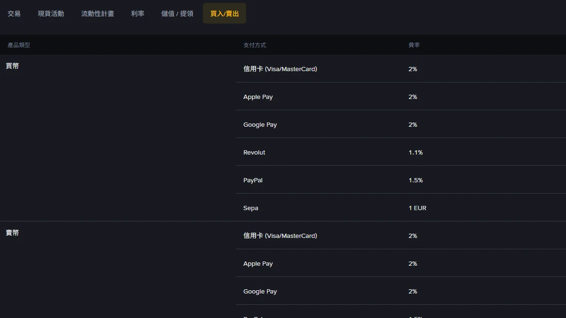The image size is (566, 318).
Task: Select the 買幣 product type cell
Action: 12,66
